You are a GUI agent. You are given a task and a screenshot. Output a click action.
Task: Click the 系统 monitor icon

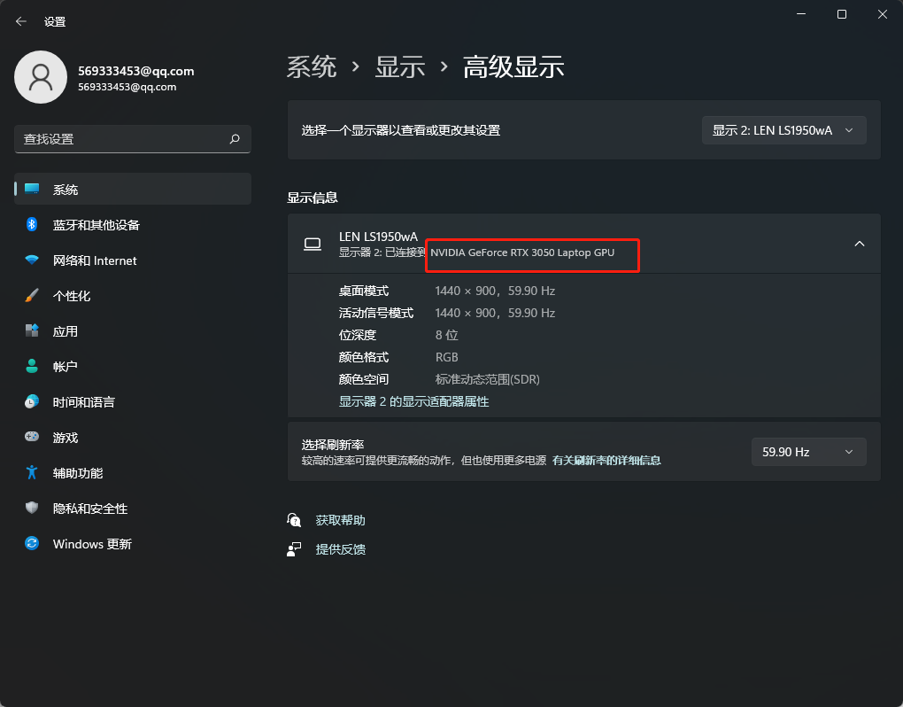[x=32, y=189]
